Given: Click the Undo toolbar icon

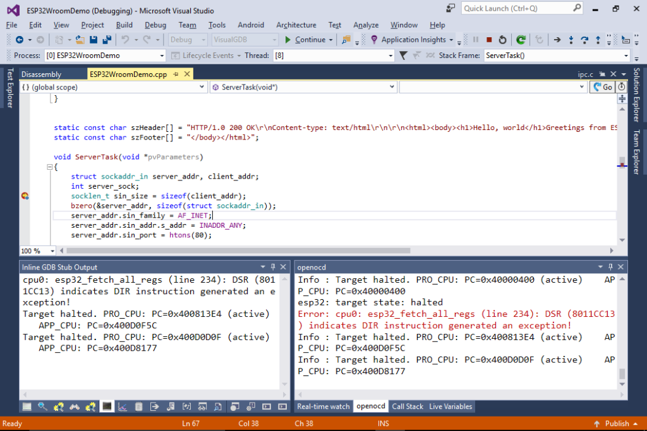Looking at the screenshot, I should 125,40.
